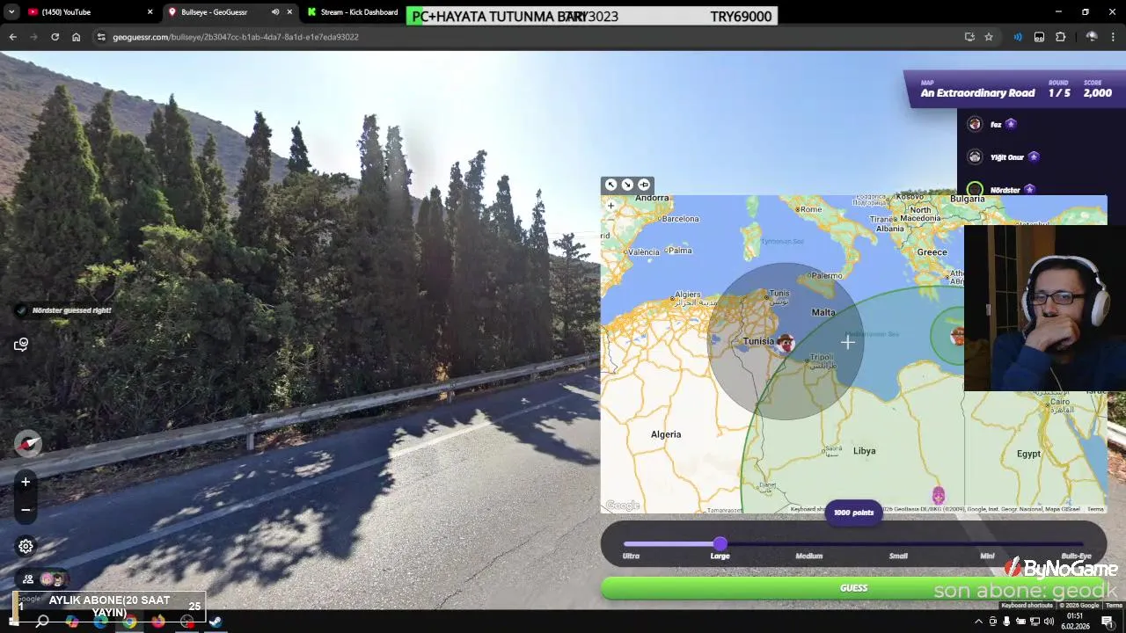
Task: Select player Yiğit Onur in the list
Action: pos(1004,157)
